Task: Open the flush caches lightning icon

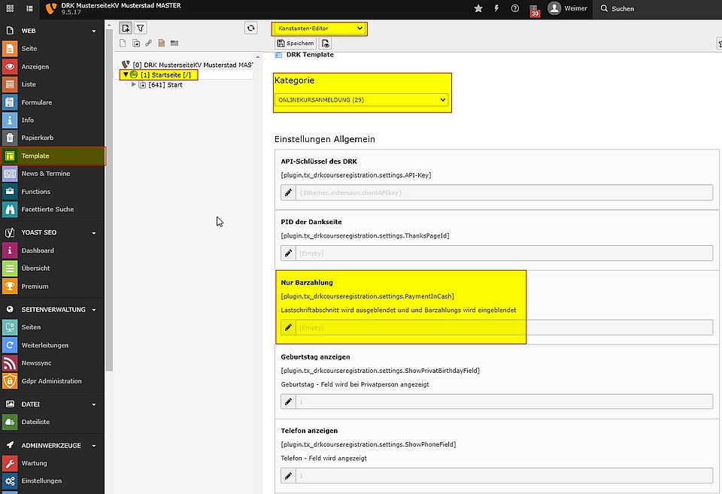Action: click(x=497, y=8)
